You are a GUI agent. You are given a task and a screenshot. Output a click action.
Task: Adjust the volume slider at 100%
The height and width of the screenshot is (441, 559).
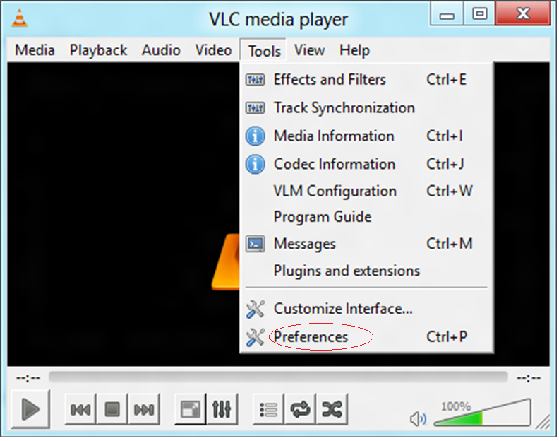(482, 413)
